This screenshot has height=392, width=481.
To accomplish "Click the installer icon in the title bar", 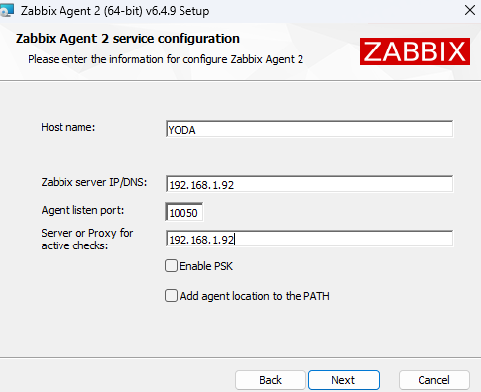I will pyautogui.click(x=7, y=10).
